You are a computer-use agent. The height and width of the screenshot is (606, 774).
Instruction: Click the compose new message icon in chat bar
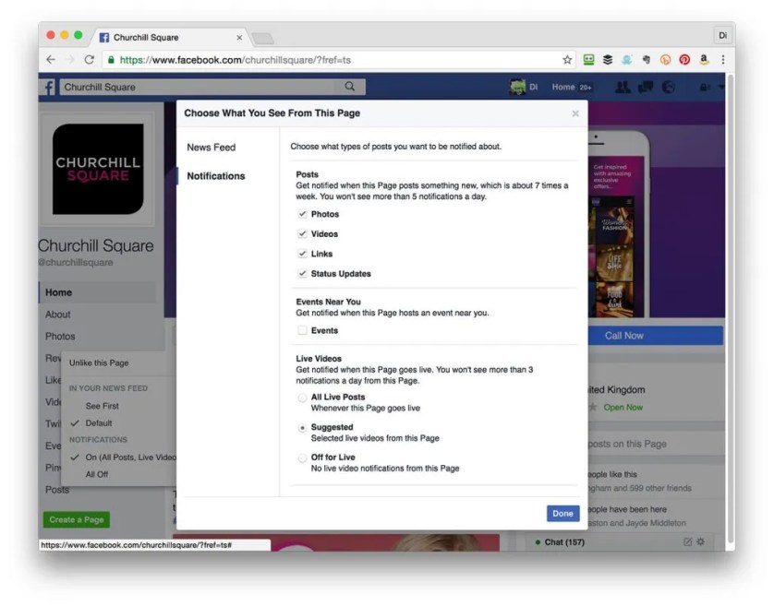pos(687,542)
